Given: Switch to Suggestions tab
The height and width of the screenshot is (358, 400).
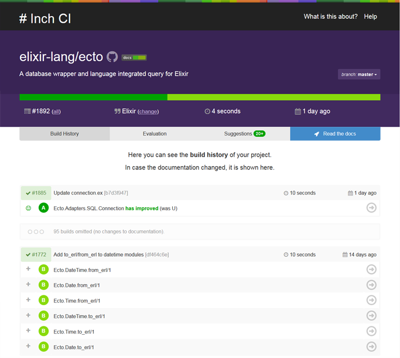Looking at the screenshot, I should [244, 134].
